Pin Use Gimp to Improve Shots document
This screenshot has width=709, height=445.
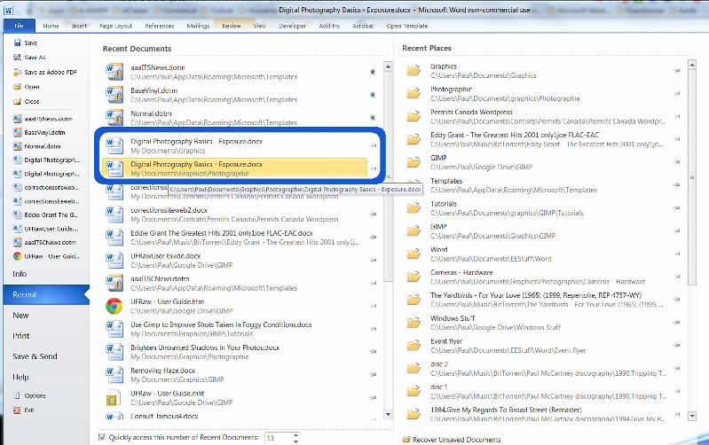tap(373, 329)
